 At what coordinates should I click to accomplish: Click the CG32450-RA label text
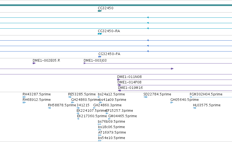(109, 31)
